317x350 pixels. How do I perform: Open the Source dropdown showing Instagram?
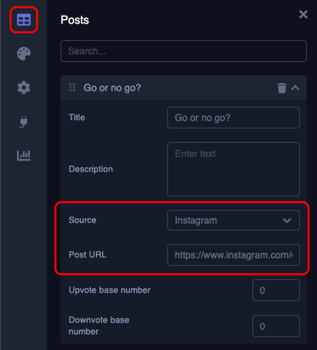(x=233, y=220)
